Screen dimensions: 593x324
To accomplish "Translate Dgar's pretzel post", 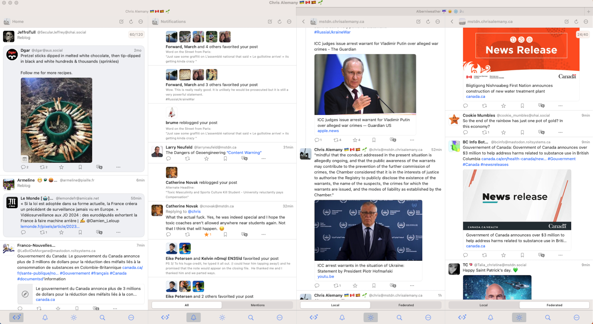I will coord(99,167).
